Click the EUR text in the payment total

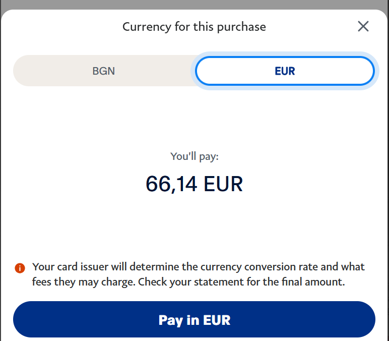pyautogui.click(x=223, y=184)
